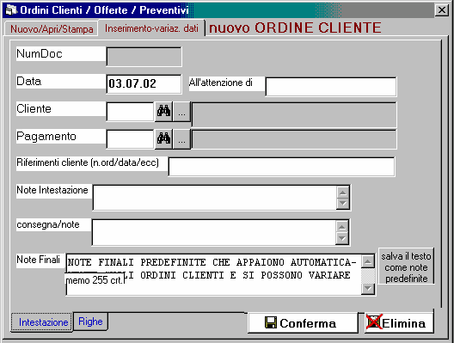The image size is (454, 343).
Task: Click inside the Note Intestazione text area
Action: 214,198
